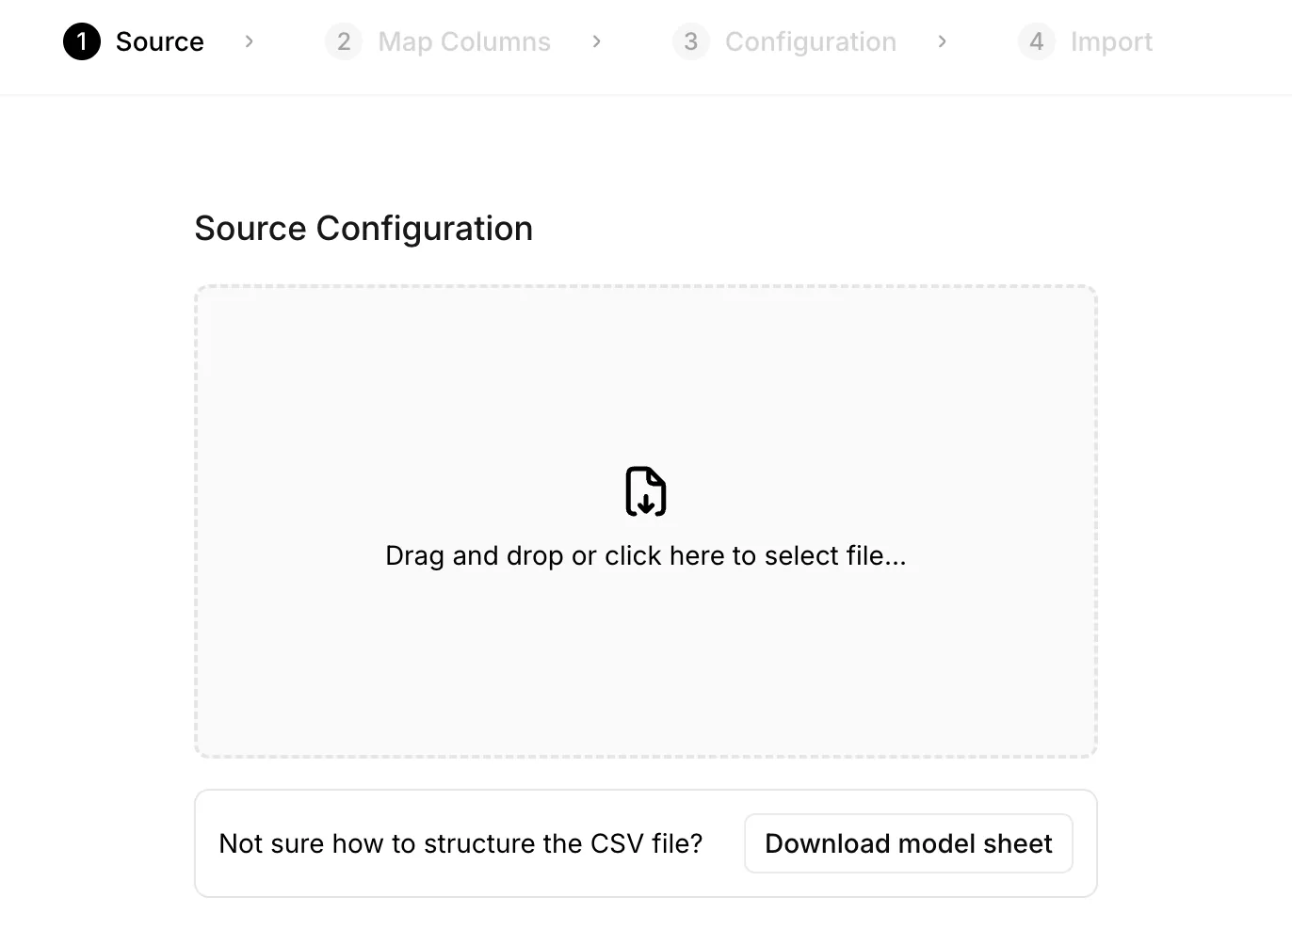Download the model sheet
Image resolution: width=1292 pixels, height=945 pixels.
pyautogui.click(x=909, y=843)
